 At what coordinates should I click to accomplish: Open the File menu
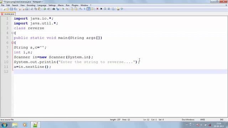(2, 5)
